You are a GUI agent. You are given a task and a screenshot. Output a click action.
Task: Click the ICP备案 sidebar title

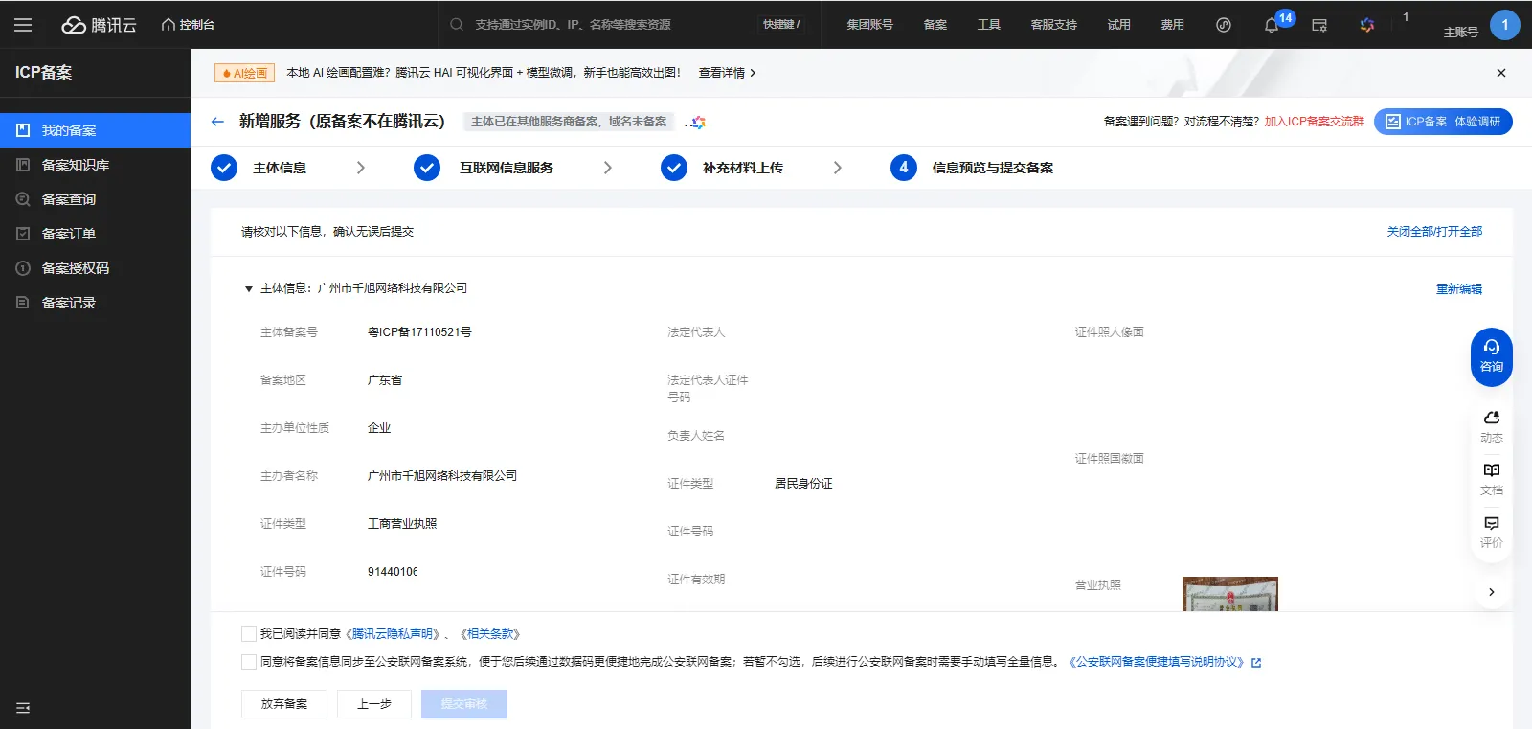pos(43,73)
